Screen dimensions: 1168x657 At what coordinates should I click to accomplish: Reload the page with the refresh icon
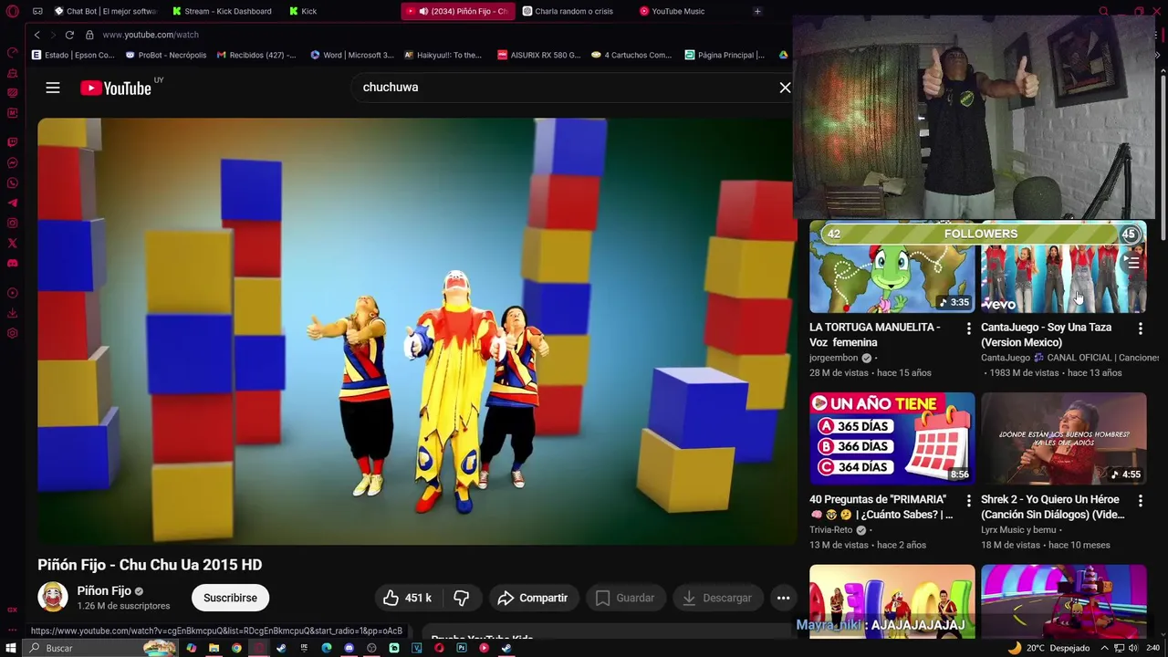click(69, 35)
